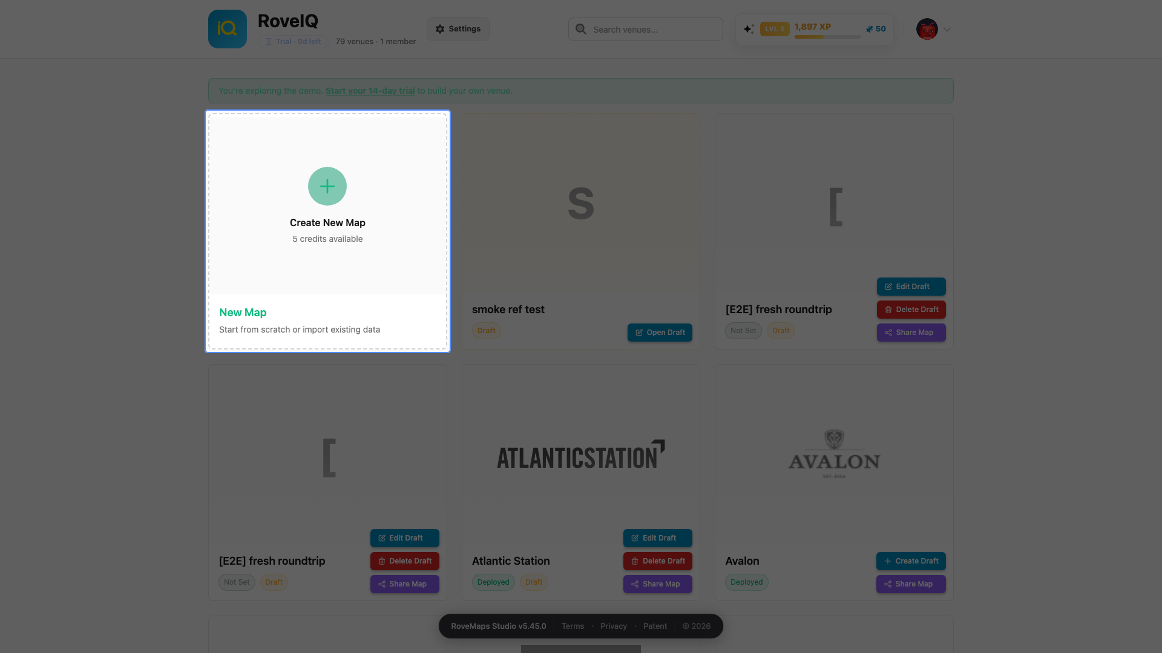Click the search magnifier icon
This screenshot has height=653, width=1162.
click(581, 29)
